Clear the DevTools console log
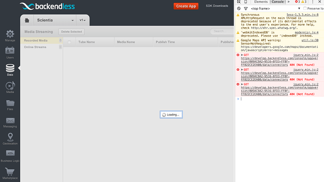324x182 pixels. 239,8
